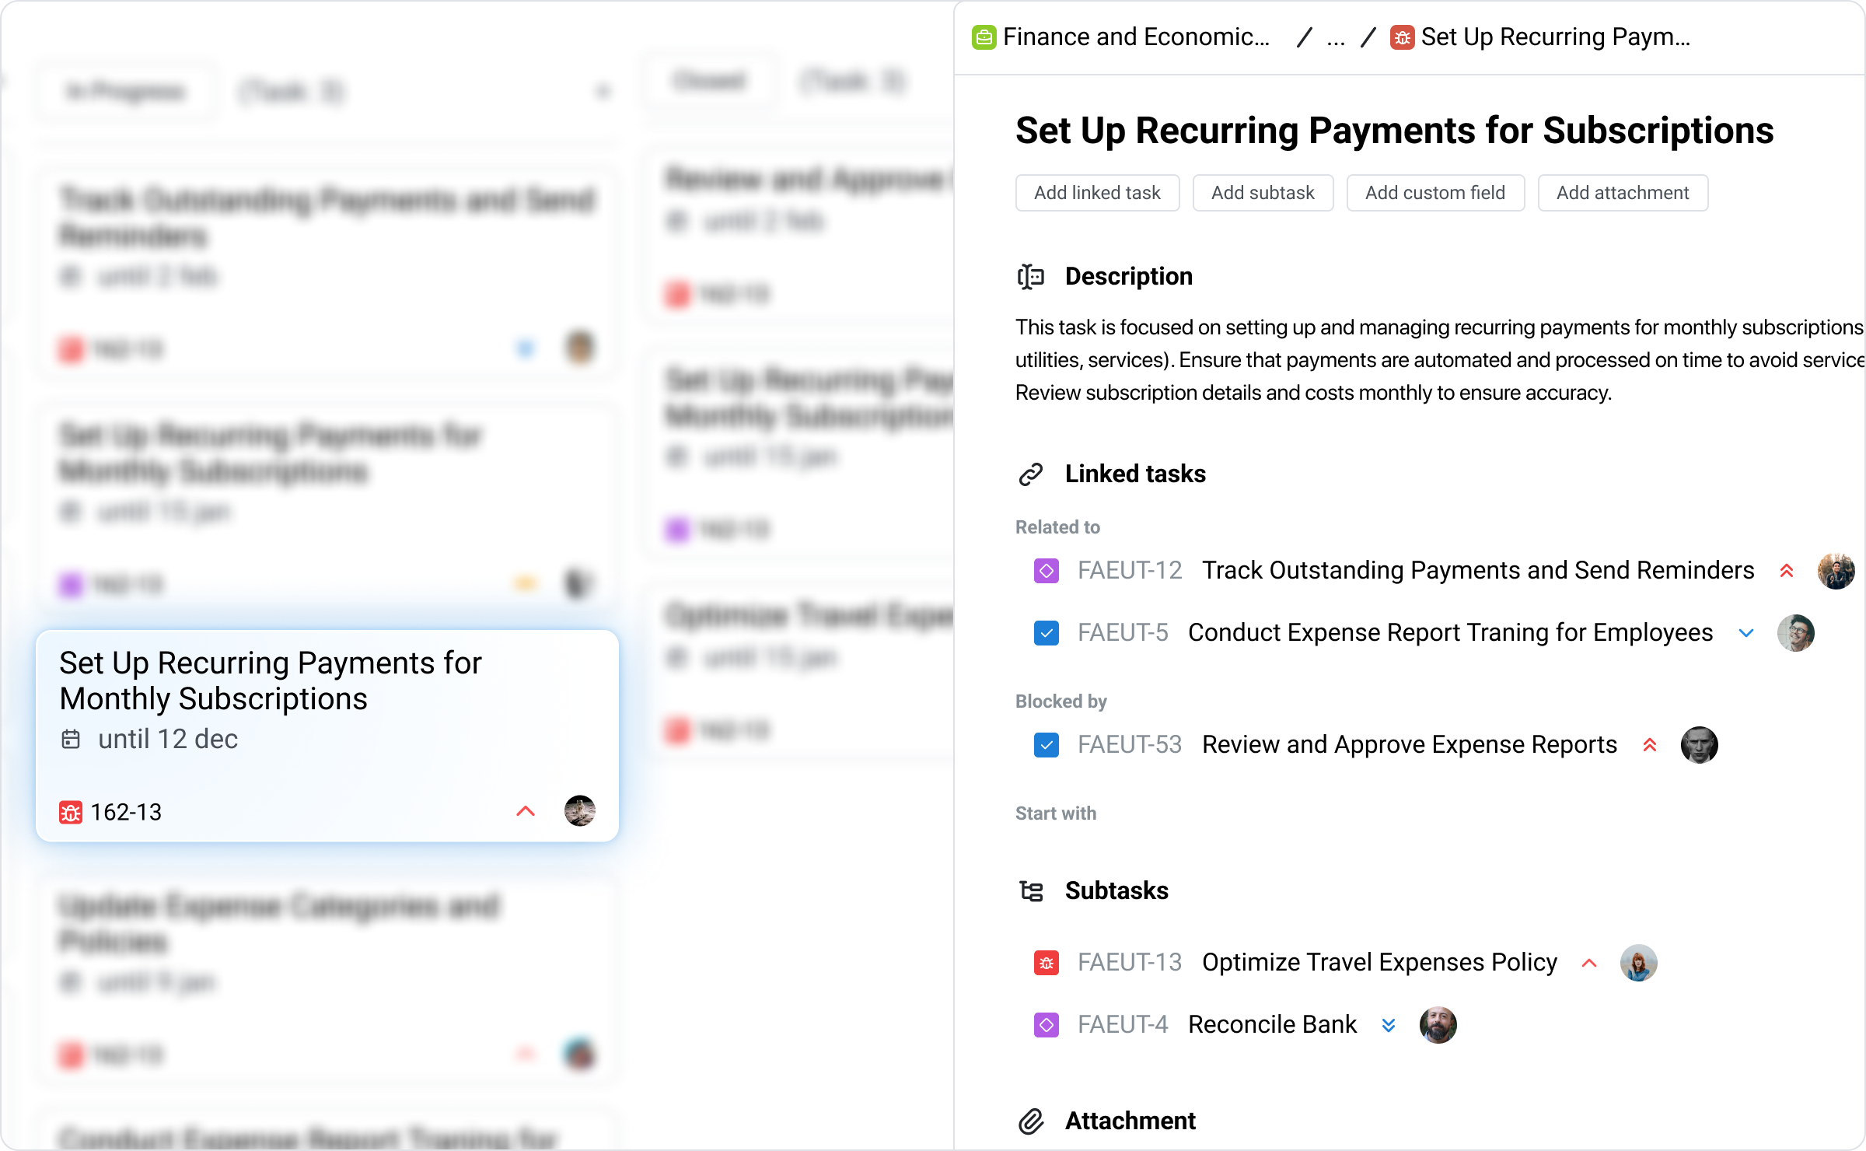This screenshot has height=1151, width=1866.
Task: Click assignee avatar on Review and Approve task
Action: [1700, 745]
